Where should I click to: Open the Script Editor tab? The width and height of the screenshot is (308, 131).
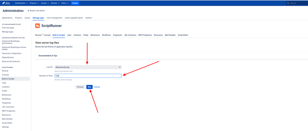183,35
